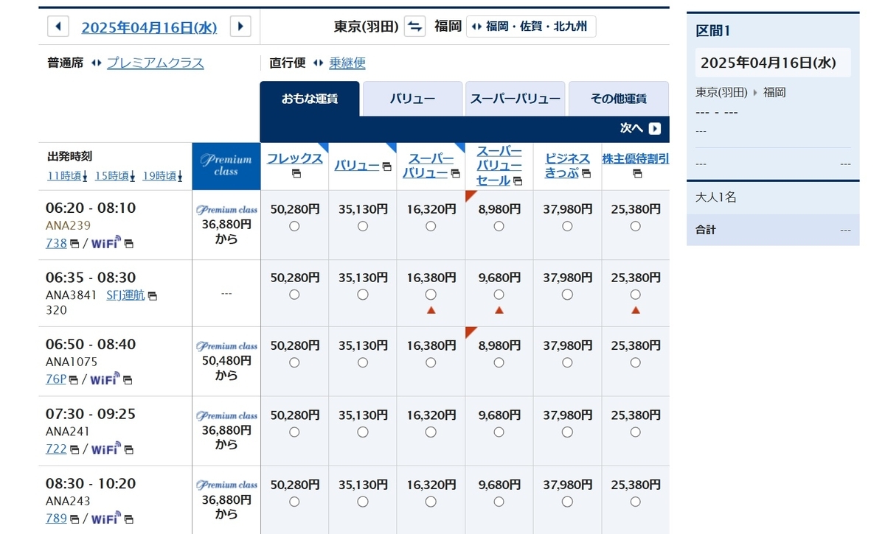This screenshot has width=885, height=534.
Task: Click departure time 06:20 - 08:10
Action: pyautogui.click(x=91, y=208)
